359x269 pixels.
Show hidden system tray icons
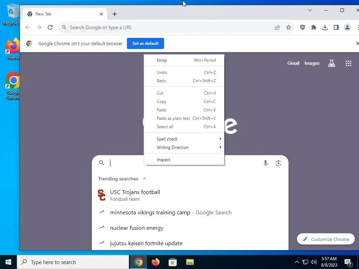pos(297,262)
